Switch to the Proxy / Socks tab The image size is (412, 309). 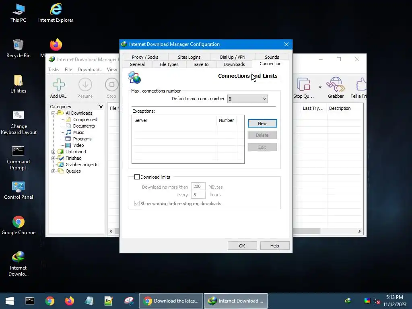click(145, 57)
